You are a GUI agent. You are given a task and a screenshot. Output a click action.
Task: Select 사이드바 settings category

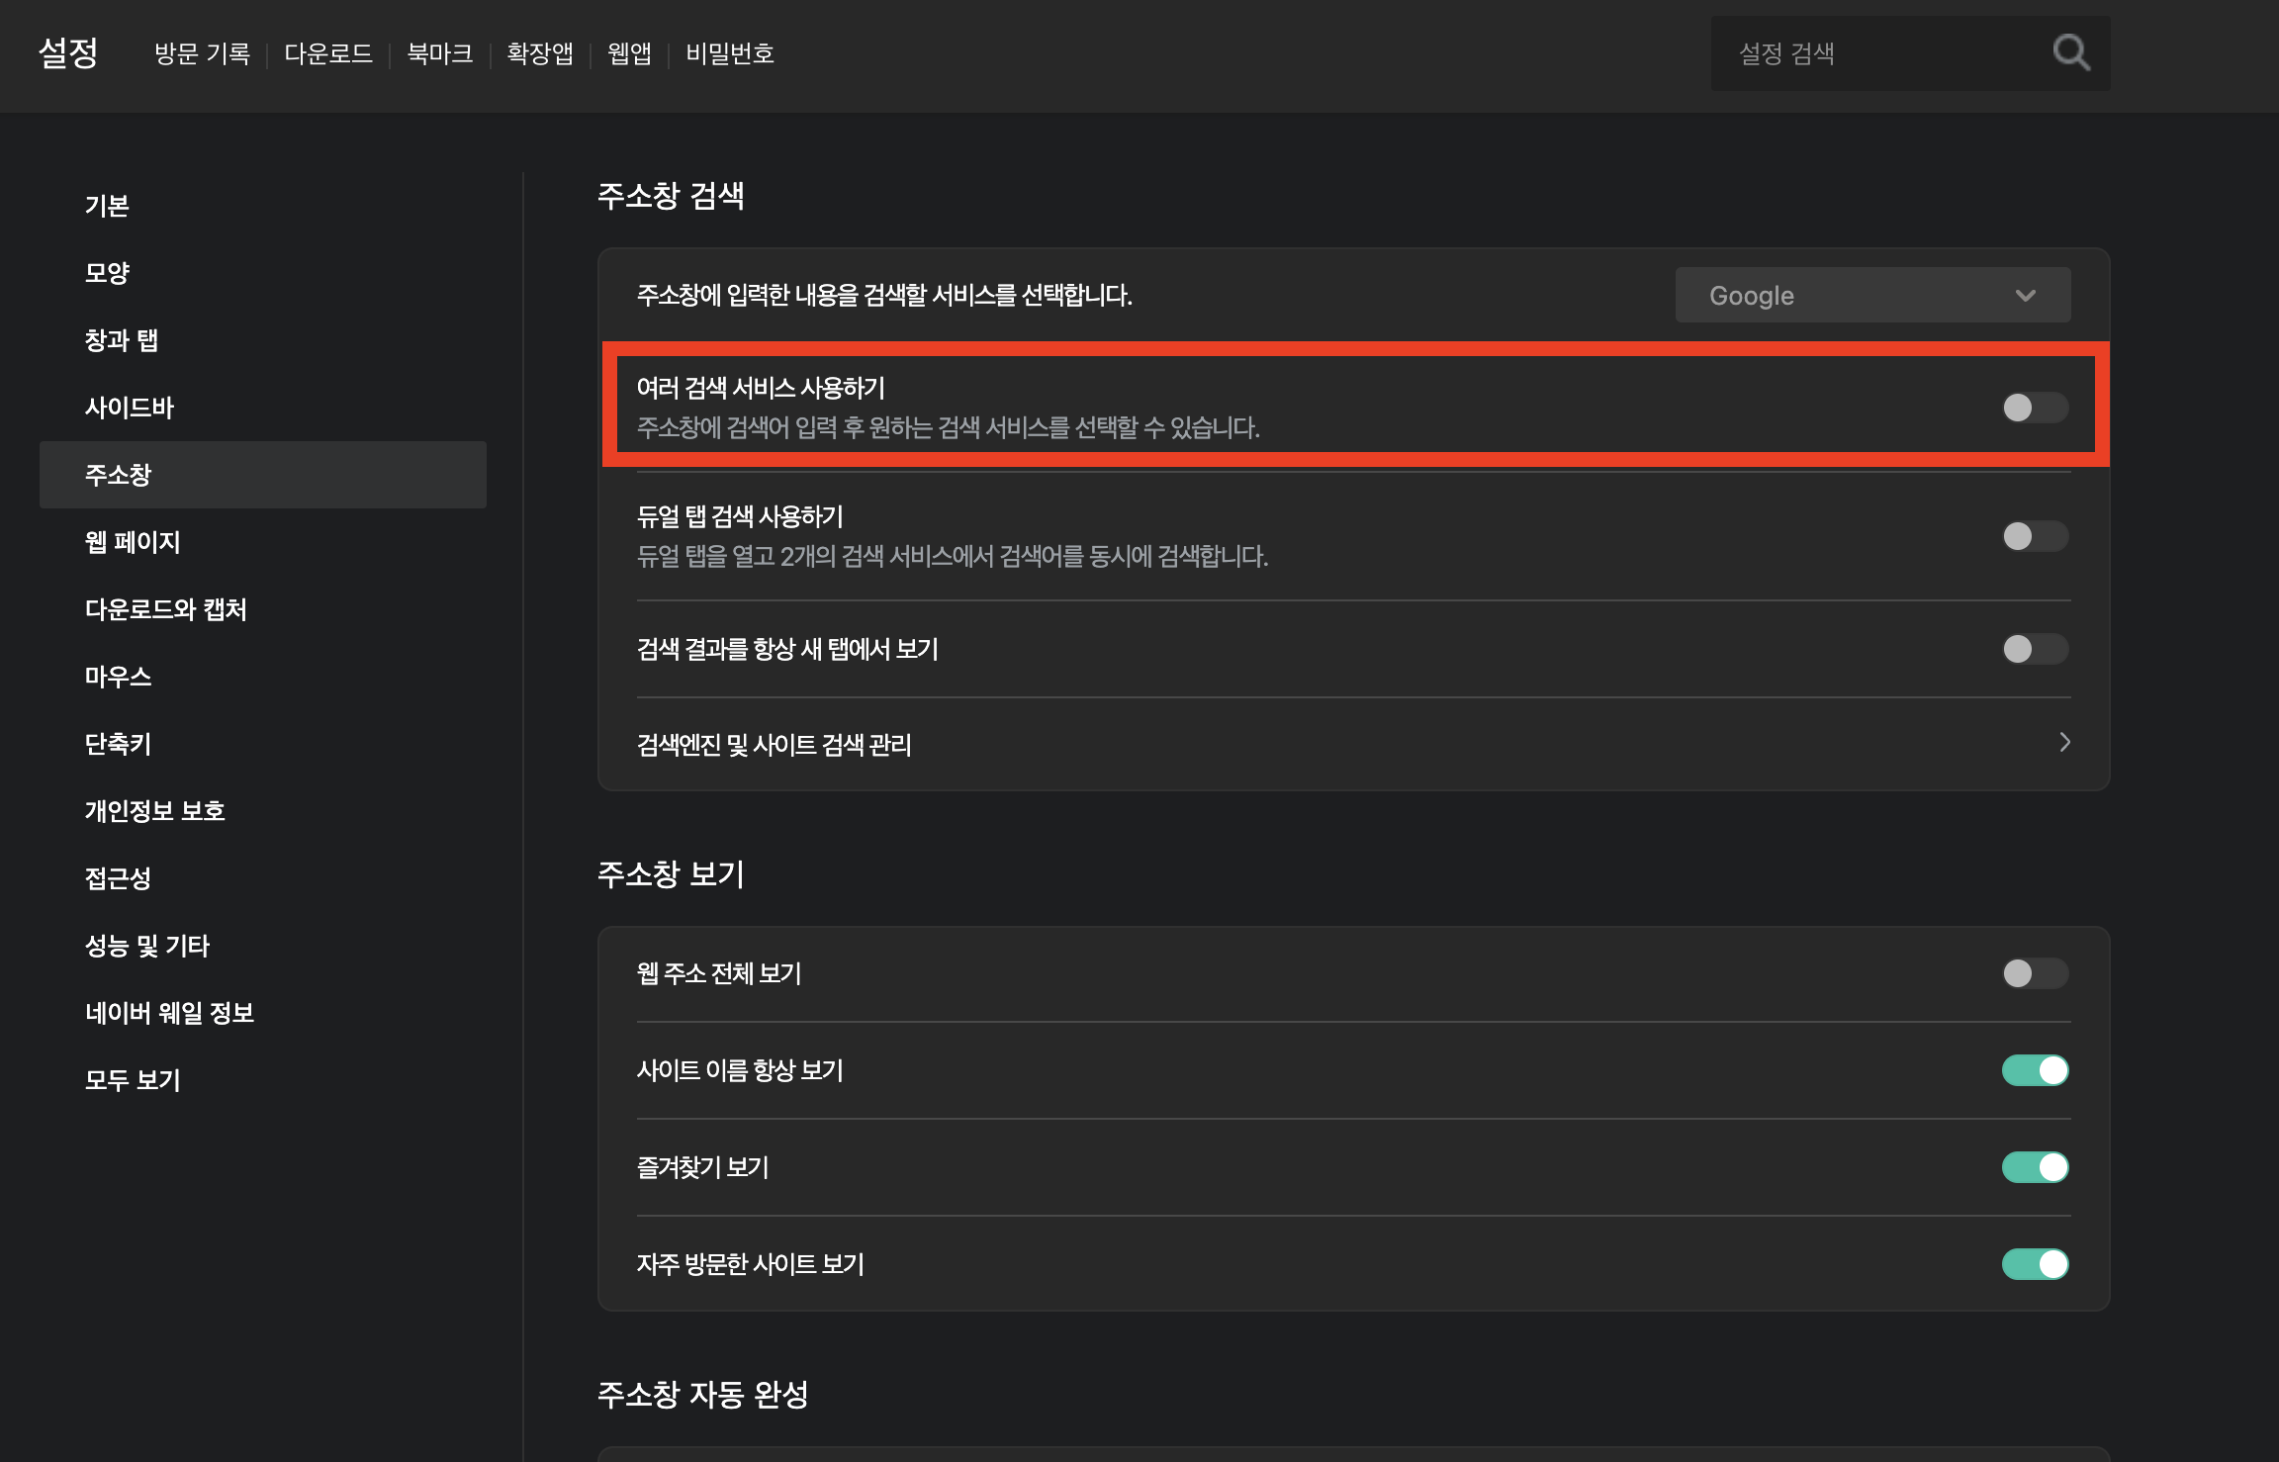(x=129, y=408)
